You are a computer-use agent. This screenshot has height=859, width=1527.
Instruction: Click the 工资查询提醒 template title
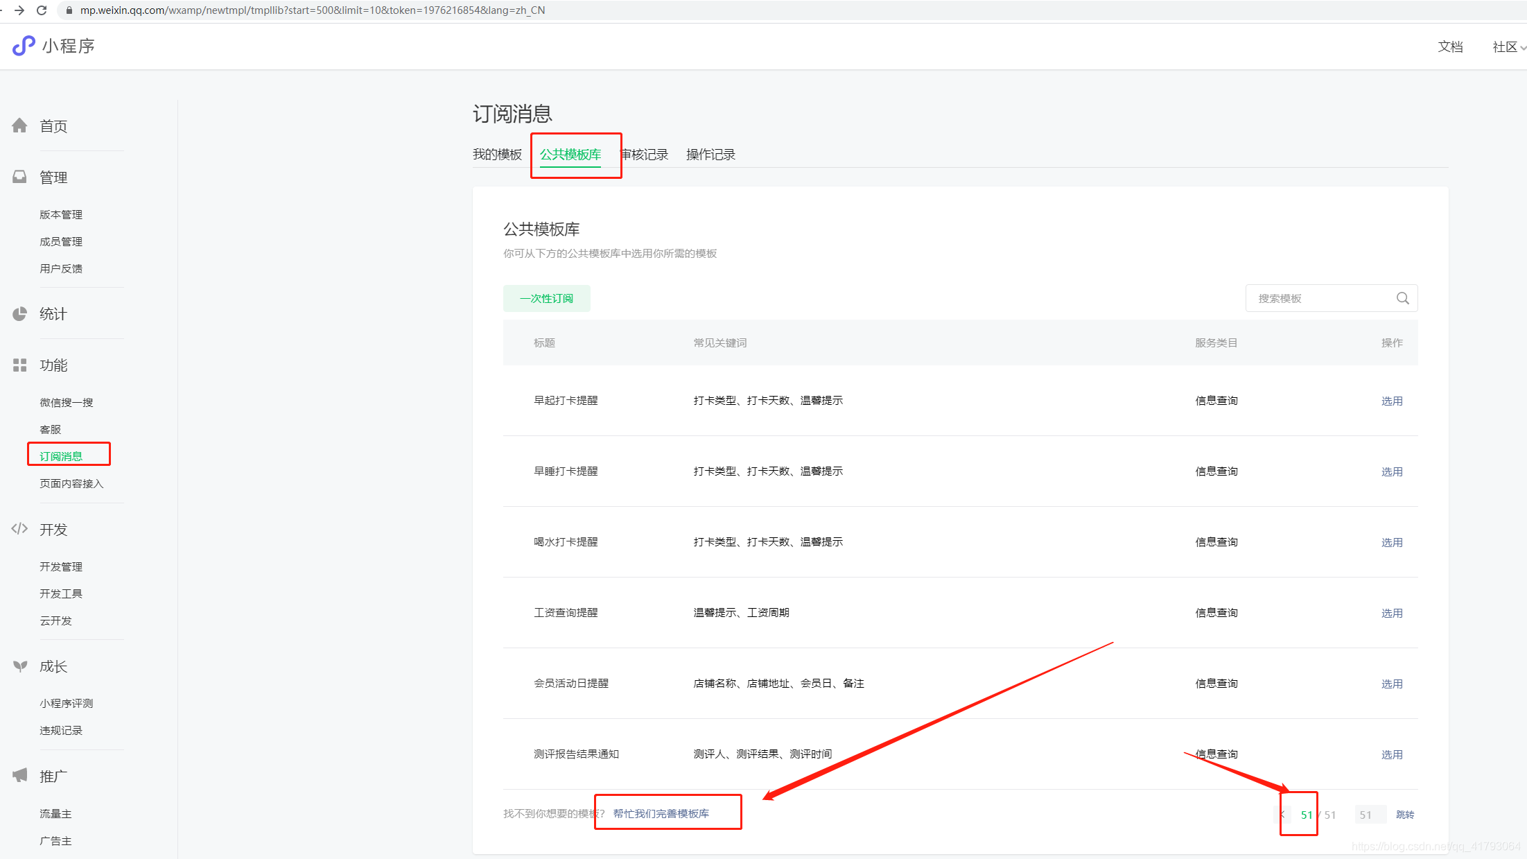(566, 612)
